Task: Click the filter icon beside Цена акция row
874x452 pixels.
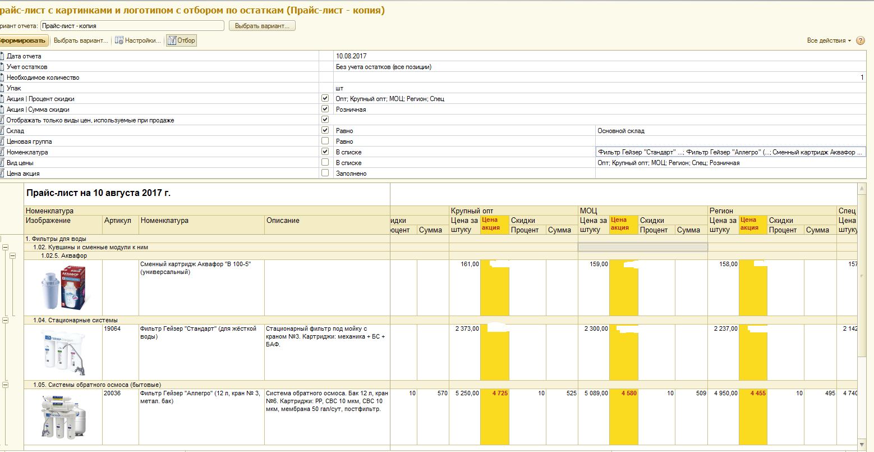Action: pyautogui.click(x=2, y=174)
